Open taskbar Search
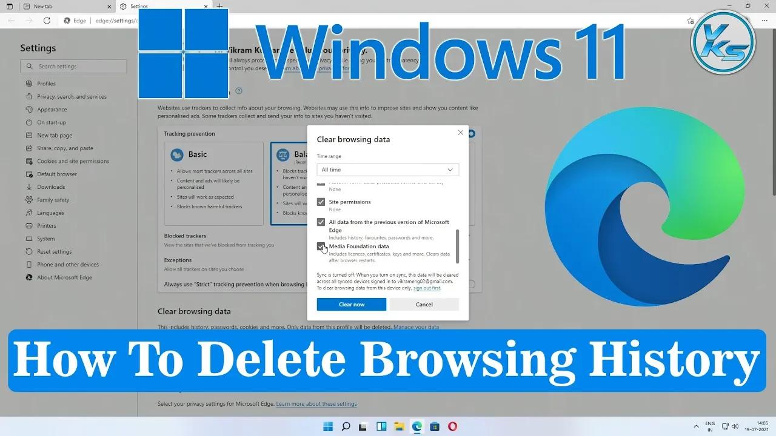 click(x=346, y=426)
